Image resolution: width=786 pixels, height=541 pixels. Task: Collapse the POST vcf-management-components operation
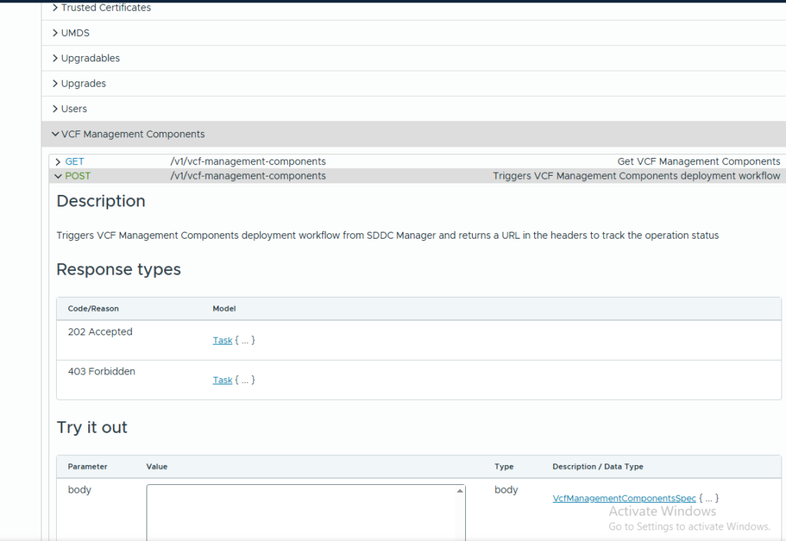[x=58, y=176]
